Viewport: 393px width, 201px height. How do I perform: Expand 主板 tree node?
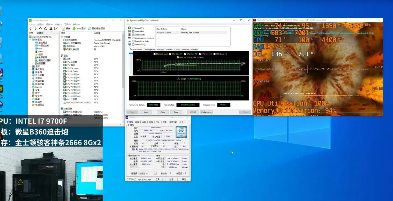pos(30,66)
